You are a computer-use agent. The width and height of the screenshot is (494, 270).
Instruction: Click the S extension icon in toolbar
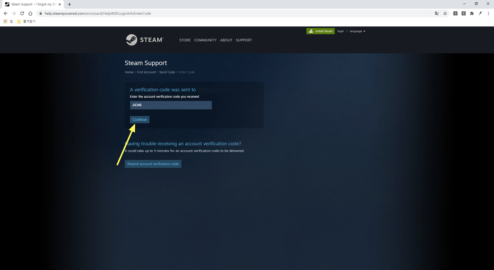pyautogui.click(x=463, y=13)
